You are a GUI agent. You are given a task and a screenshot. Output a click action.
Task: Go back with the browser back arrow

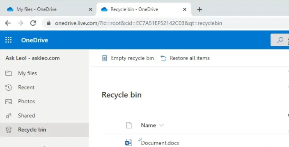[8, 23]
